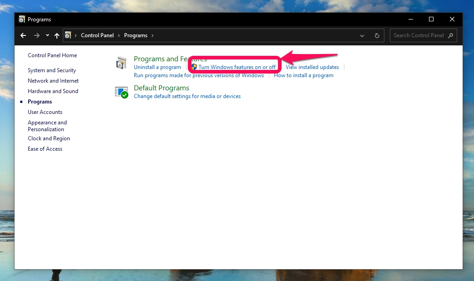The width and height of the screenshot is (474, 281).
Task: Open Hardware and Sound category
Action: 53,91
